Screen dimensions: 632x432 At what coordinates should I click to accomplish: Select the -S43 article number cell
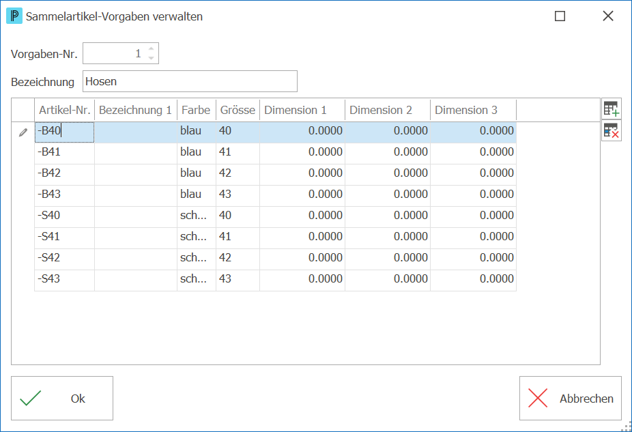64,280
